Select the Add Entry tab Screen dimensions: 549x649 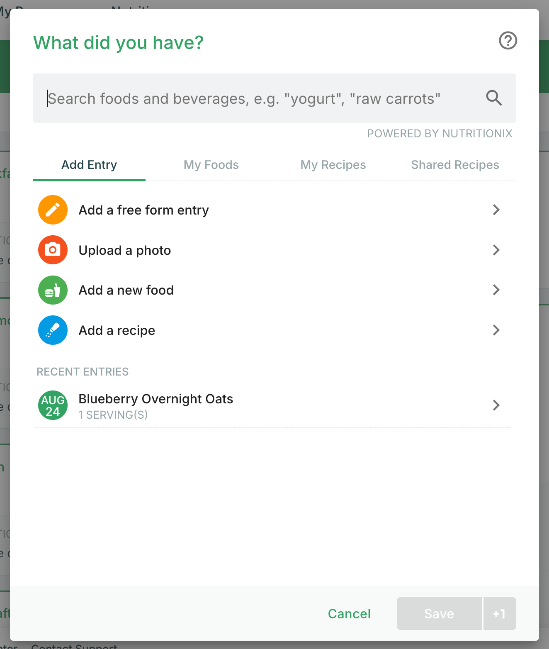(89, 165)
